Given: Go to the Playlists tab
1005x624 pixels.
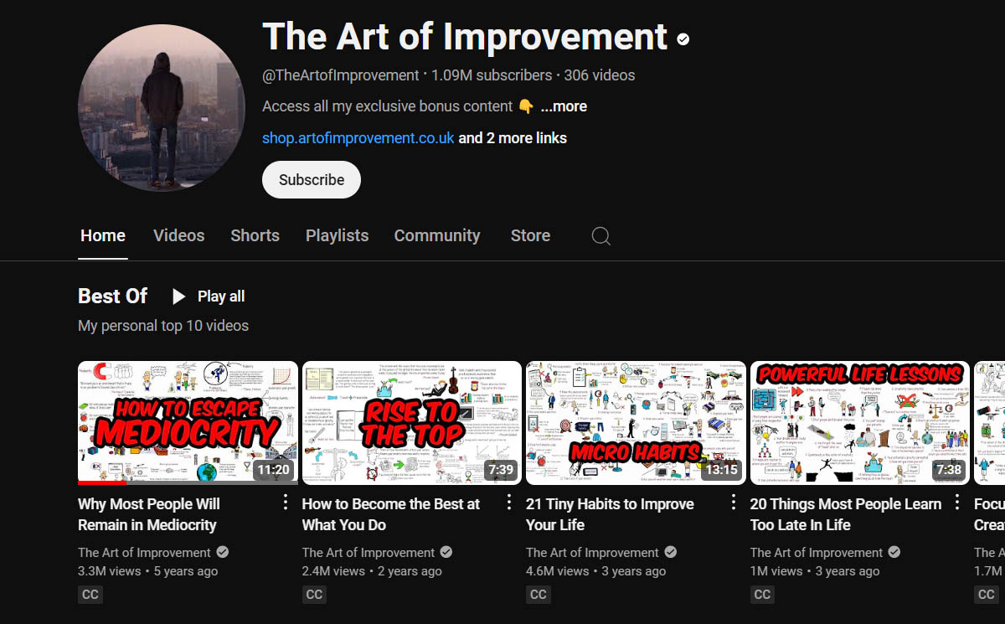Looking at the screenshot, I should (337, 236).
